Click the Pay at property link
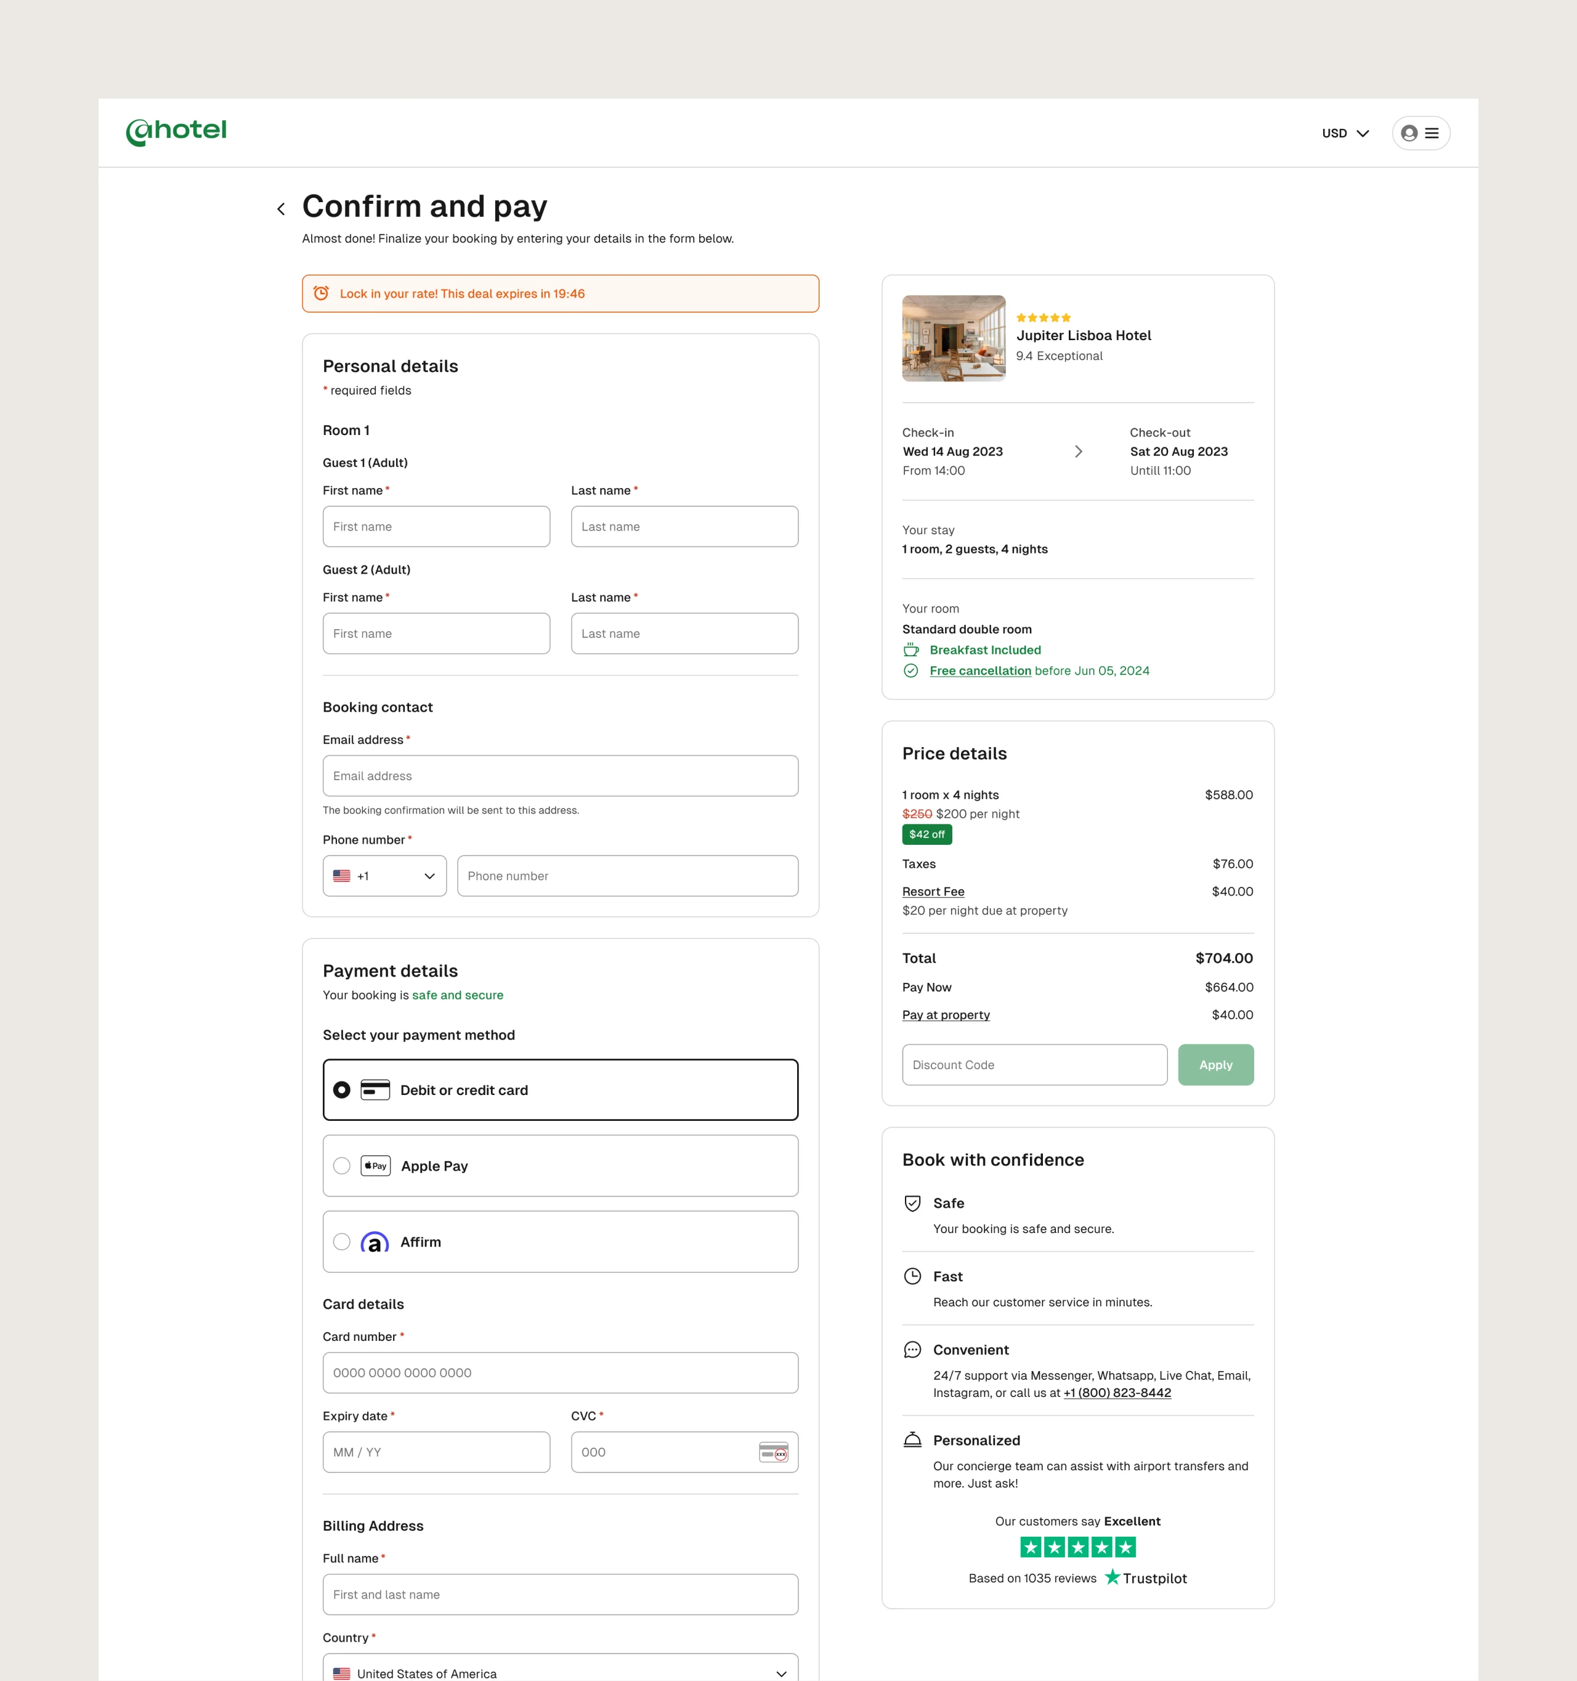1577x1681 pixels. point(946,1015)
